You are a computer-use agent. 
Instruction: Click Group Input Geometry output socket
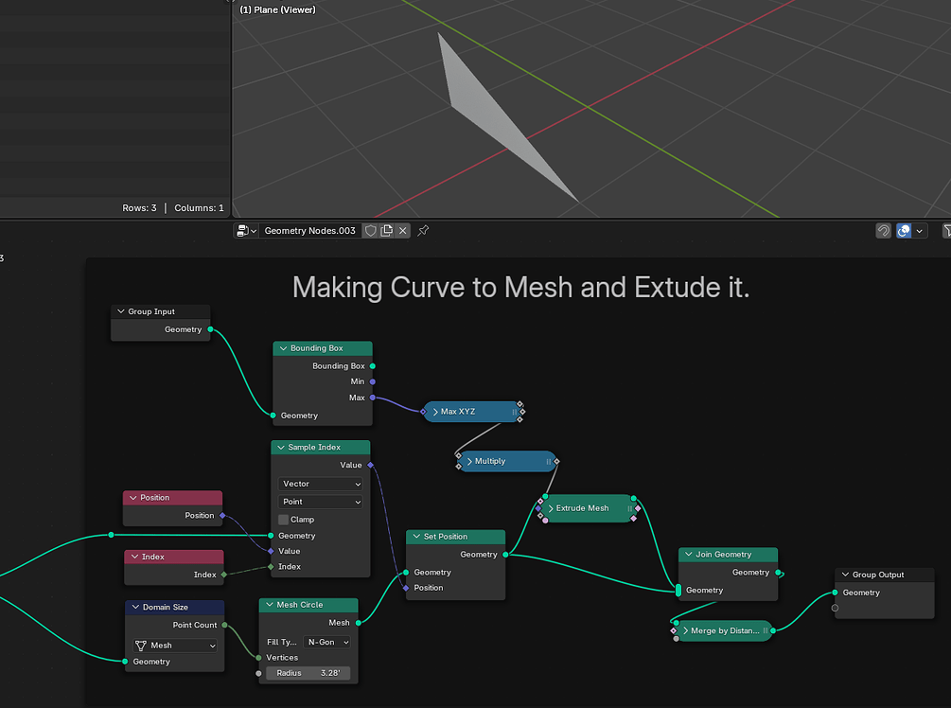[x=210, y=329]
